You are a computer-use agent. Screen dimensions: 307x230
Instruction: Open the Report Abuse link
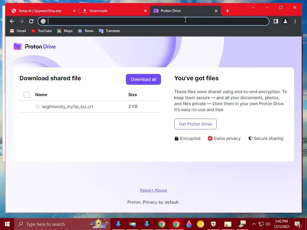point(153,190)
